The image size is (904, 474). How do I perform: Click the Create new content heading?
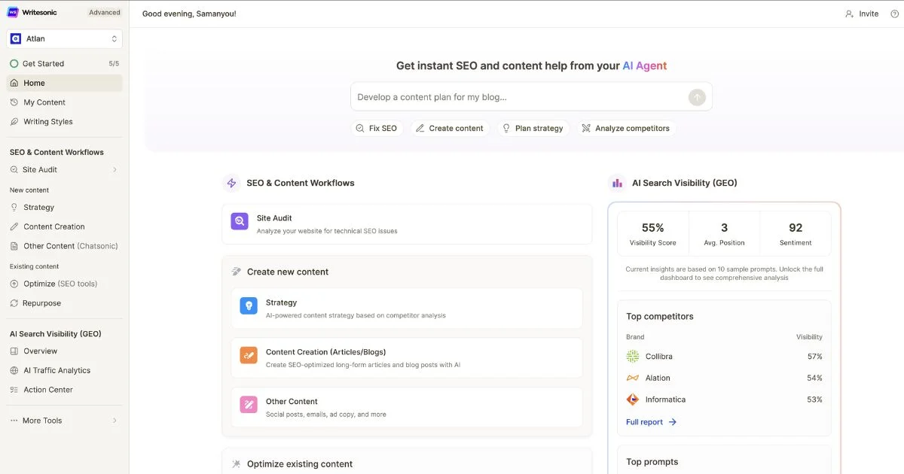click(288, 272)
